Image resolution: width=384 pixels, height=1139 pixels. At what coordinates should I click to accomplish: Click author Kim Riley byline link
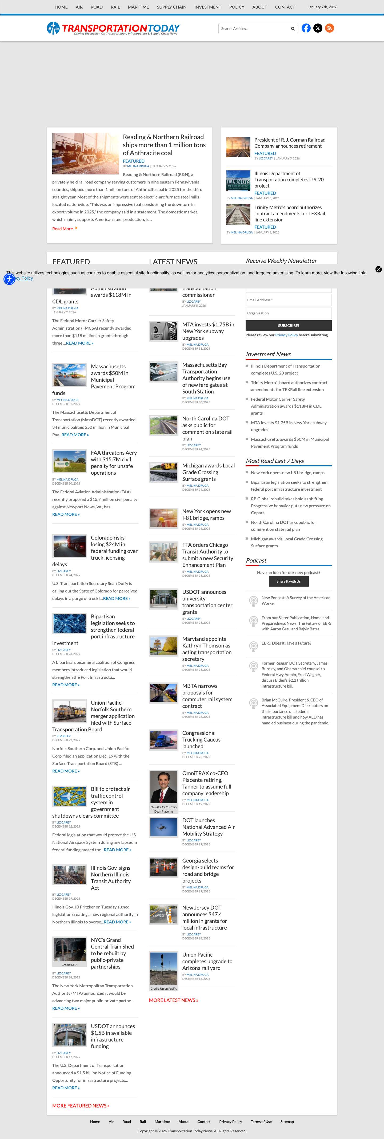pyautogui.click(x=63, y=736)
